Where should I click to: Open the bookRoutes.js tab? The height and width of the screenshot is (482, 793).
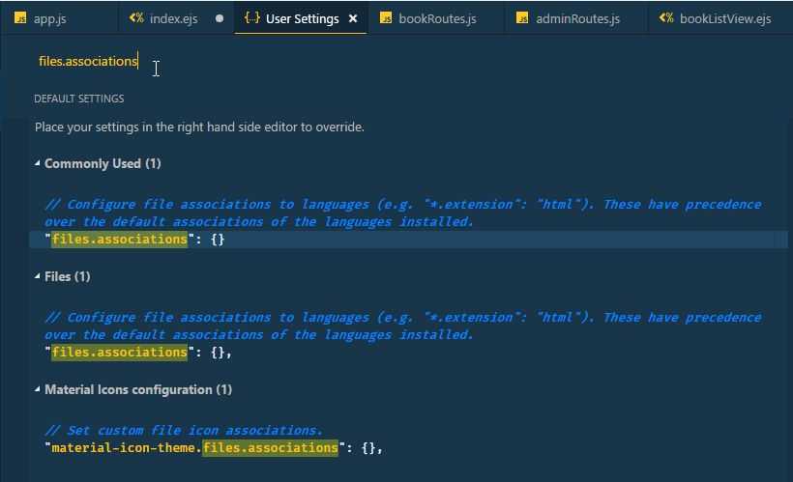point(437,18)
